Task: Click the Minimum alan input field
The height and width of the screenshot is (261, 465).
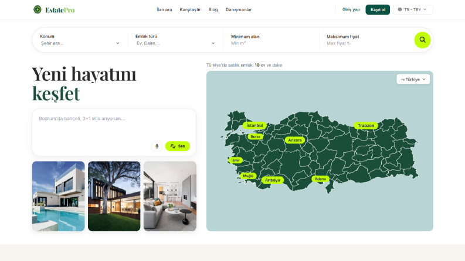Action: click(x=271, y=43)
